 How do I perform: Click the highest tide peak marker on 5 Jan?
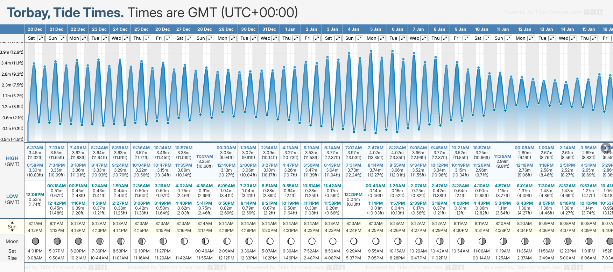coord(371,51)
